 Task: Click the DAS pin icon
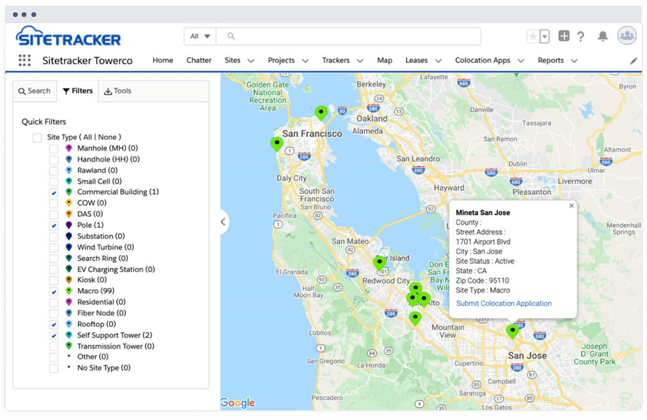pyautogui.click(x=69, y=214)
